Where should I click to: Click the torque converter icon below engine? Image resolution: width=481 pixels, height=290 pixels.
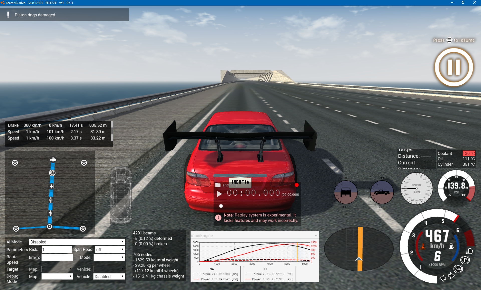click(52, 173)
